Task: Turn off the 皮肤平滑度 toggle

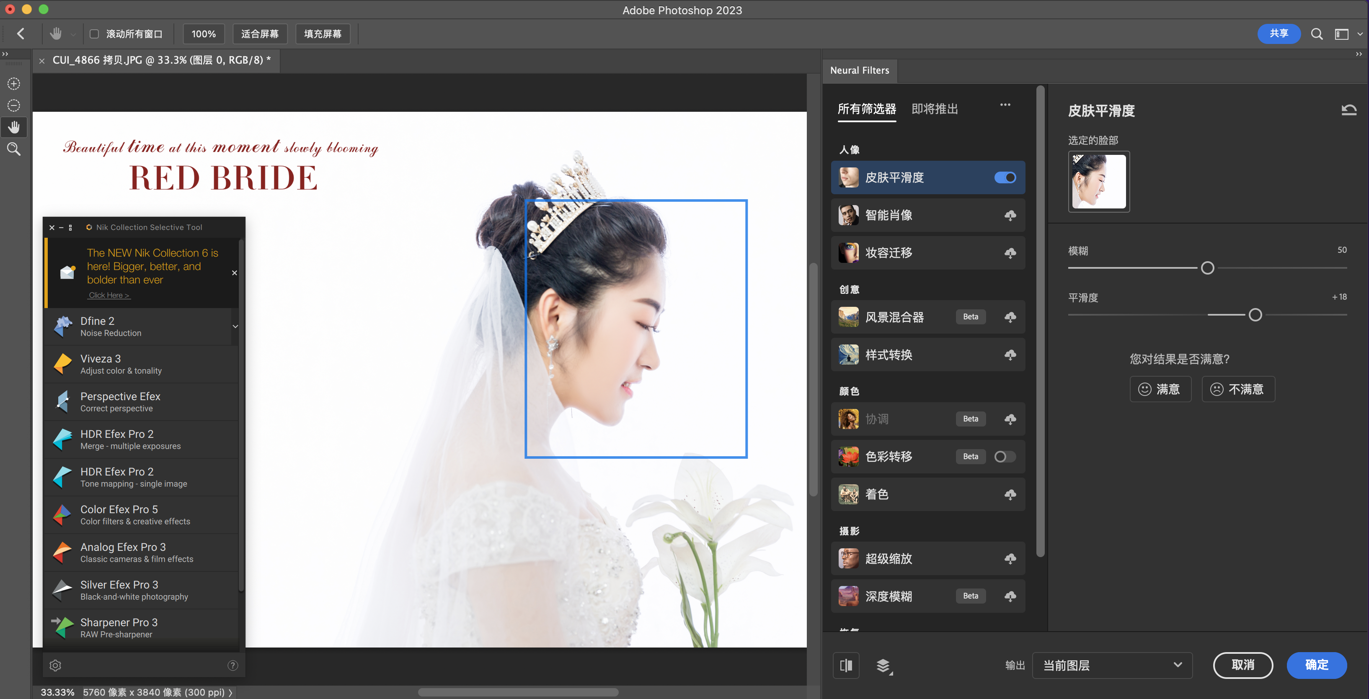Action: coord(1005,177)
